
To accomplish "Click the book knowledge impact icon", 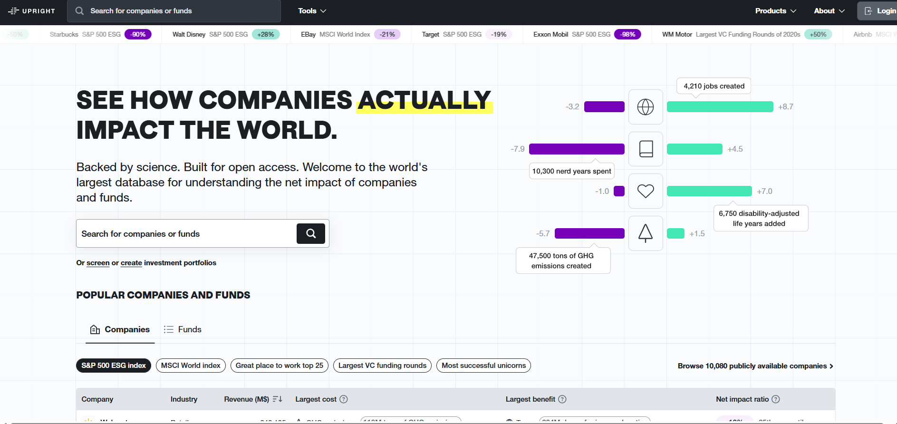I will 645,149.
